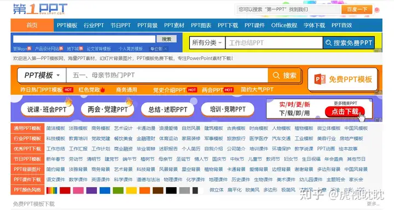Select the brown color swatch

point(158,190)
